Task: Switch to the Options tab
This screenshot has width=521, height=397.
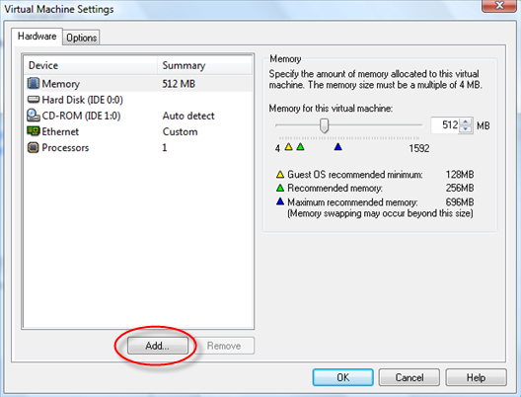Action: (81, 38)
